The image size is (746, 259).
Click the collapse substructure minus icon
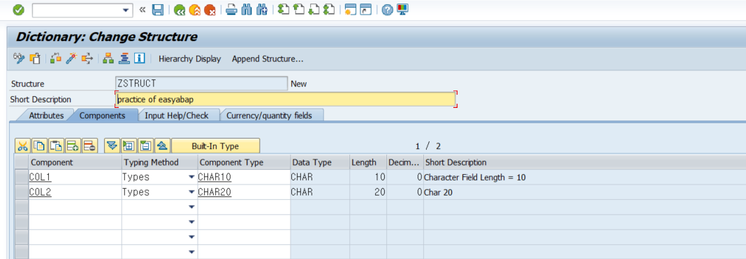(x=145, y=146)
